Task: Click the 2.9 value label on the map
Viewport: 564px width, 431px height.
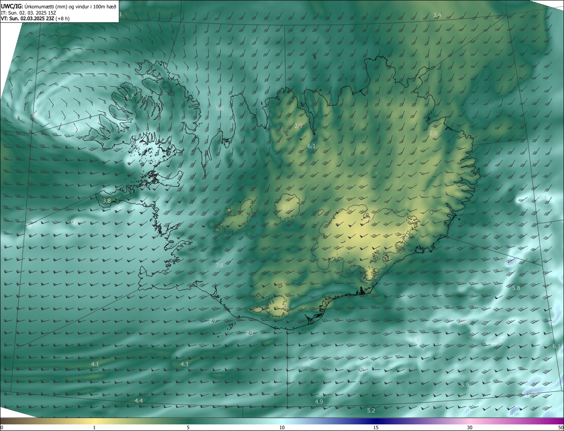Action: coord(298,126)
